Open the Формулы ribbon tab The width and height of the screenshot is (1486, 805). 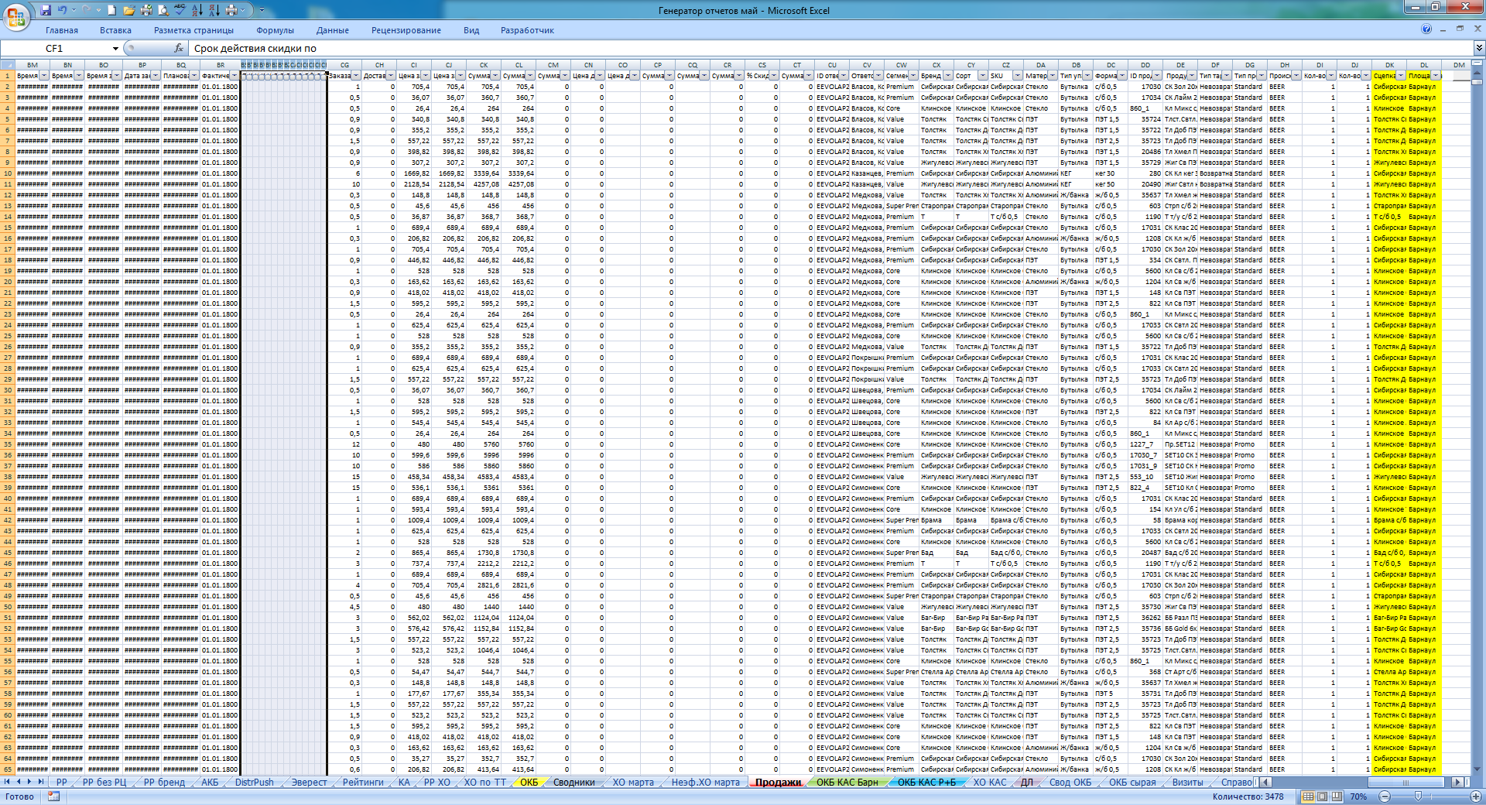coord(275,30)
